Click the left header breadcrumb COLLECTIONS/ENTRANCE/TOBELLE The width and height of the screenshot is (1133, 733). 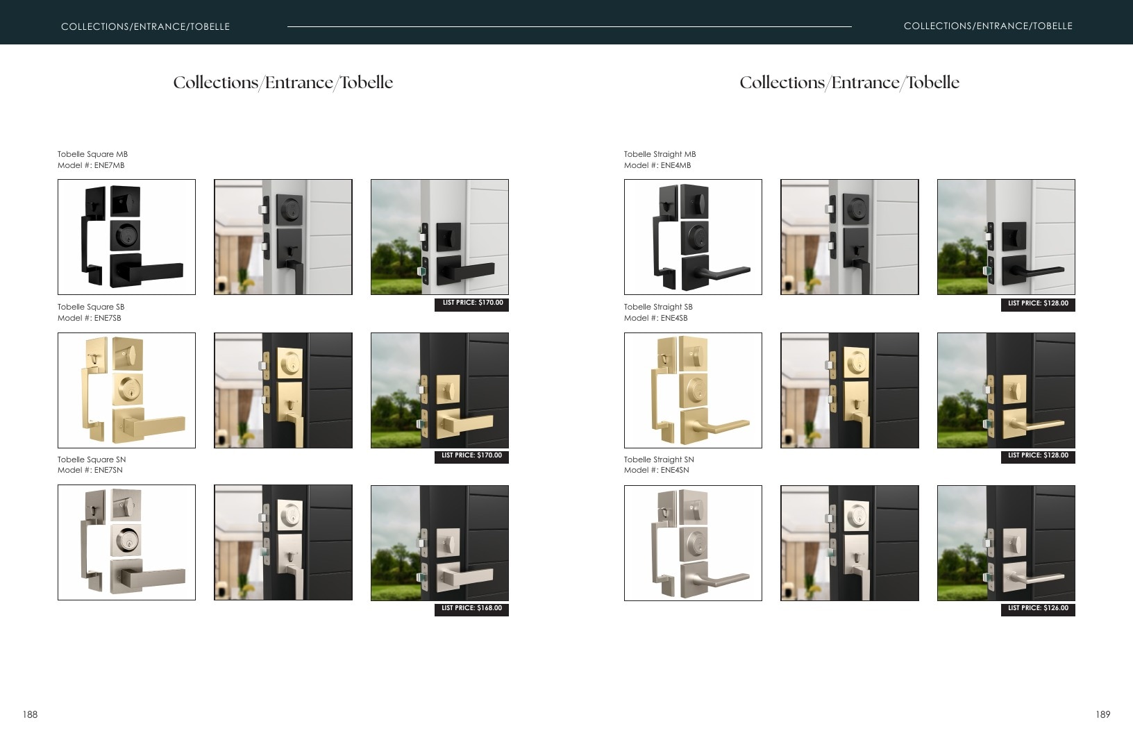[x=145, y=26]
